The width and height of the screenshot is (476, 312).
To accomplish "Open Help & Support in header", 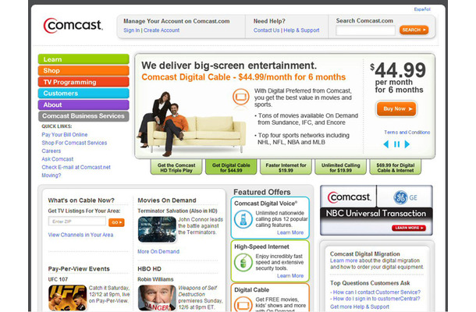I will 301,30.
